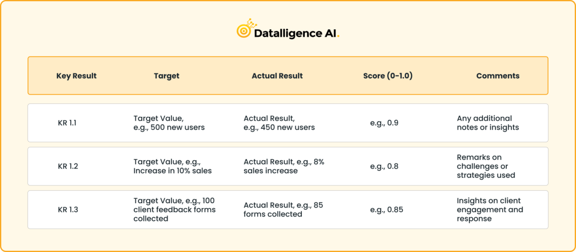Click the 8% sales increase result cell
The height and width of the screenshot is (252, 576).
coord(284,166)
